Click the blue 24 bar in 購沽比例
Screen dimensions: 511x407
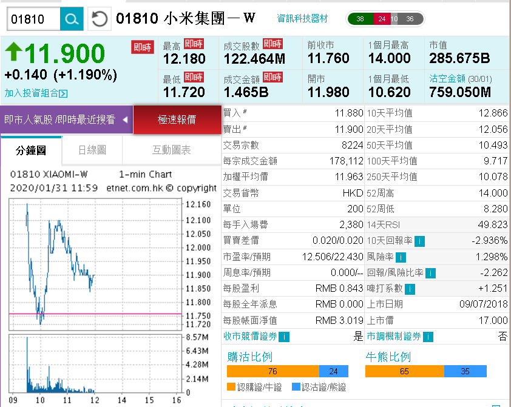[x=334, y=371]
